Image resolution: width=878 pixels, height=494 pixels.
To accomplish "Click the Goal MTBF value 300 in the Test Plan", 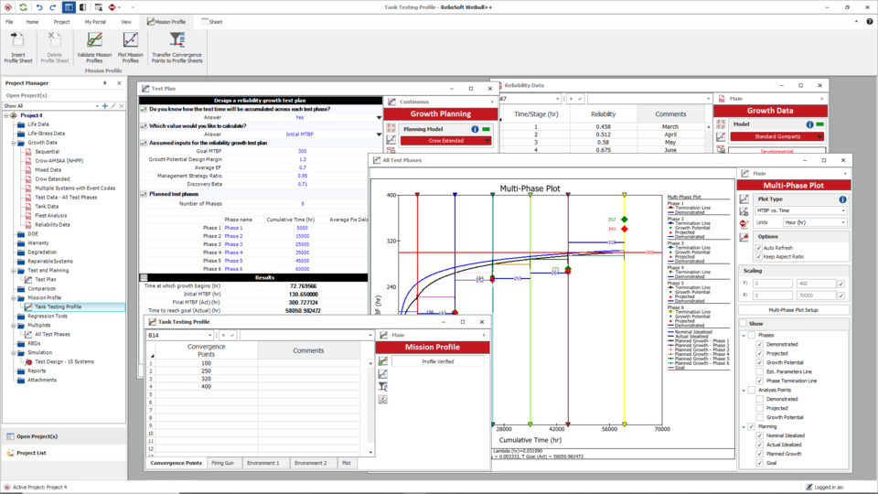I will (303, 151).
